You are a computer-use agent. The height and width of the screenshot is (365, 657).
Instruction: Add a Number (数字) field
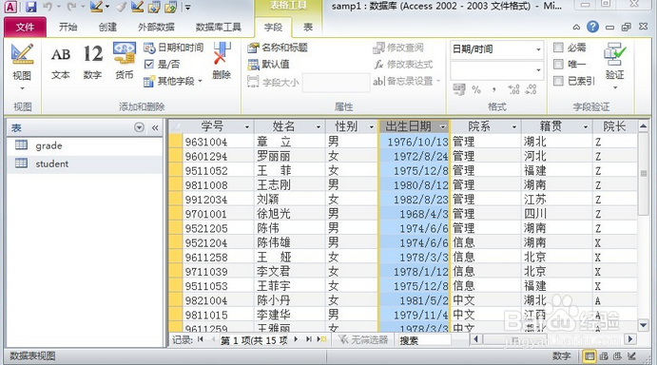click(92, 63)
